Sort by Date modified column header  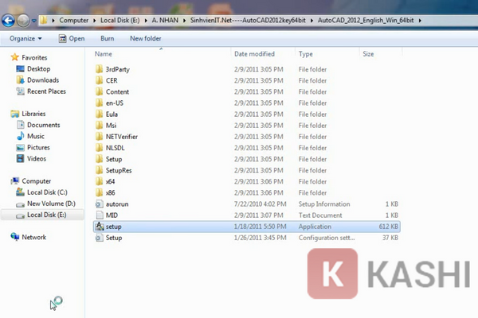pos(255,54)
